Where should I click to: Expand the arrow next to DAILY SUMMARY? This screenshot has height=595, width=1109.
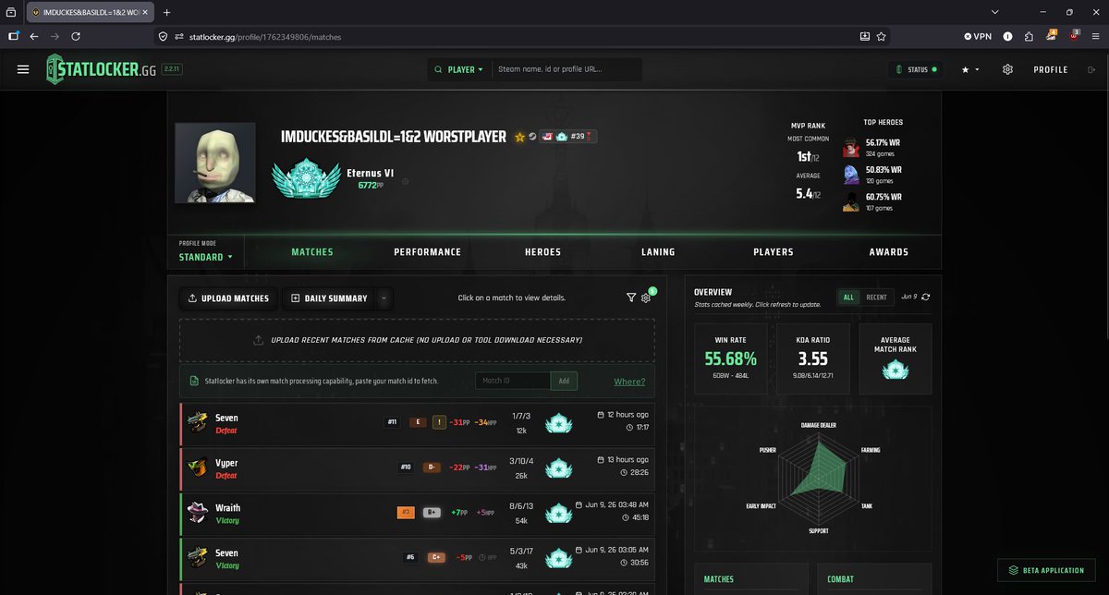(x=384, y=298)
